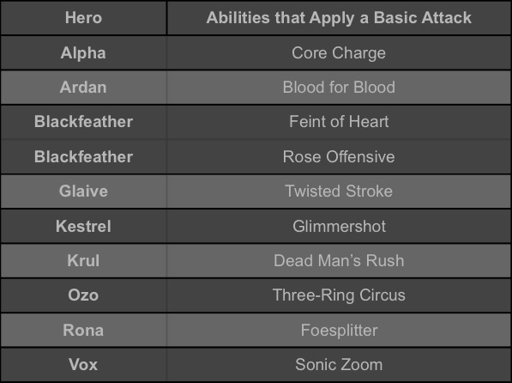Click the Twisted Stroke ability
512x383 pixels.
pos(339,191)
